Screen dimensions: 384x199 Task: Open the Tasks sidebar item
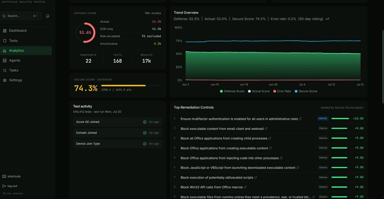pos(26,70)
